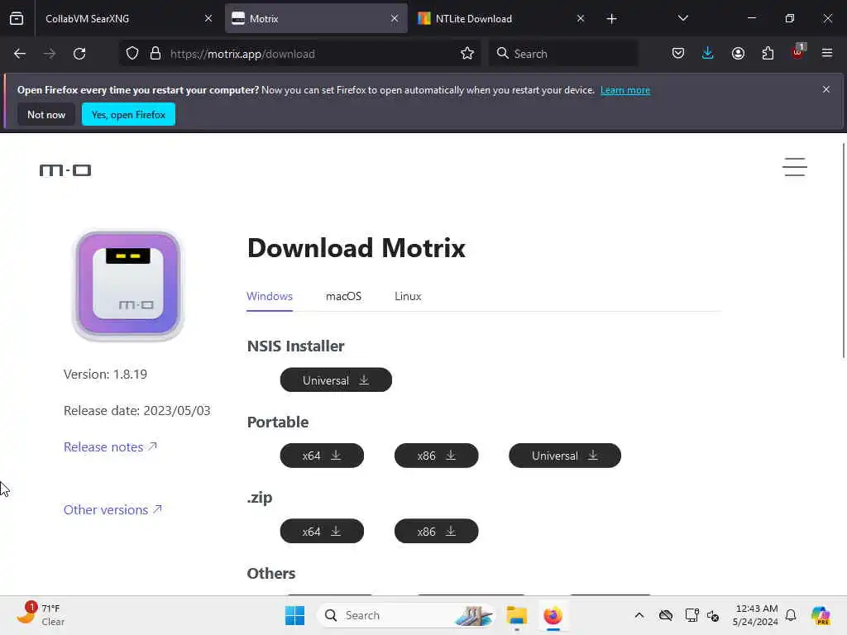Click the taskbar Search box
The width and height of the screenshot is (847, 635).
click(405, 615)
